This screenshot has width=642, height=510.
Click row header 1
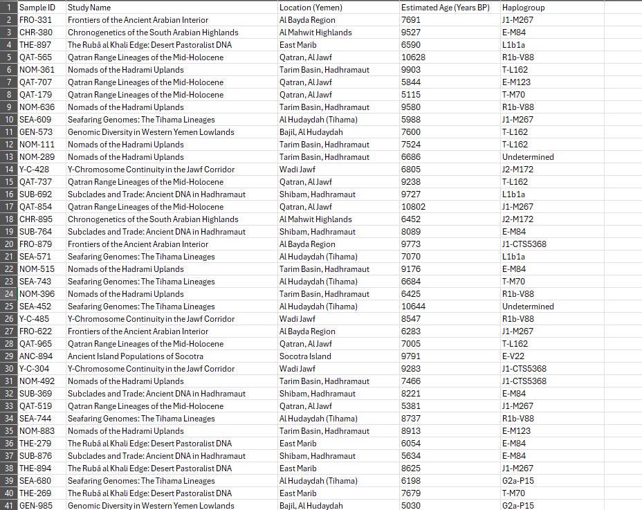8,8
